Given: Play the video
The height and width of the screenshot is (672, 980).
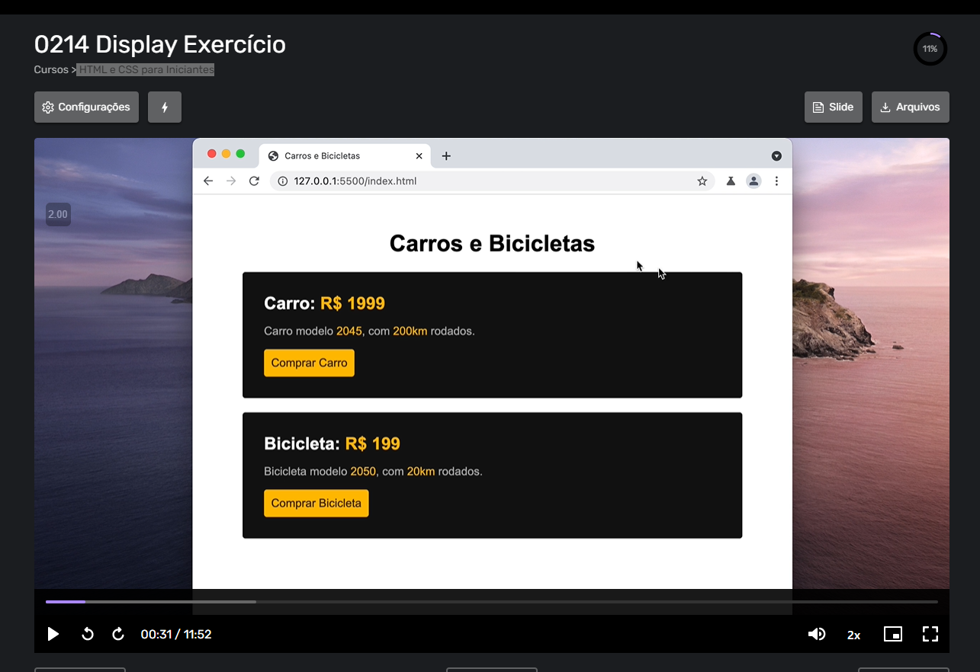Looking at the screenshot, I should point(53,634).
